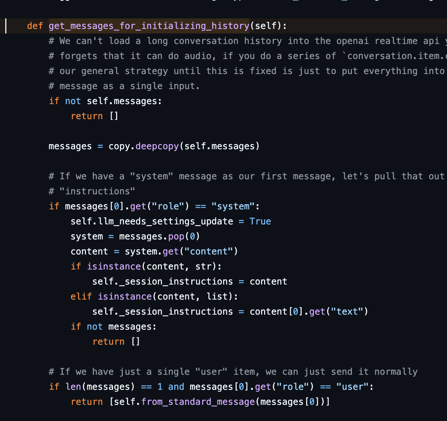Click the True value assigned to llm_needs_settings_update

(x=260, y=221)
